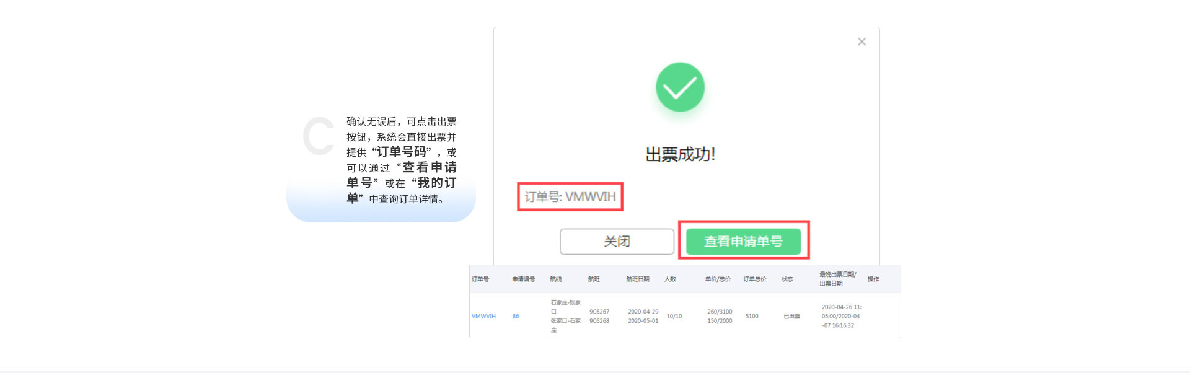Click the 状态 column header

(x=787, y=279)
